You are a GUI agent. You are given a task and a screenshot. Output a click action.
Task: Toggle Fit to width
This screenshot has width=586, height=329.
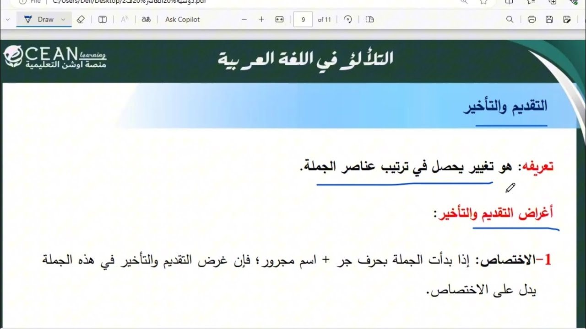pyautogui.click(x=279, y=19)
